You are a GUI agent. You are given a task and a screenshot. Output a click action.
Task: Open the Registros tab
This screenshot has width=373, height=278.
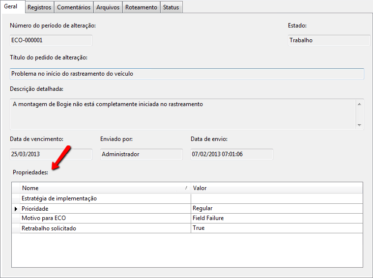point(39,7)
